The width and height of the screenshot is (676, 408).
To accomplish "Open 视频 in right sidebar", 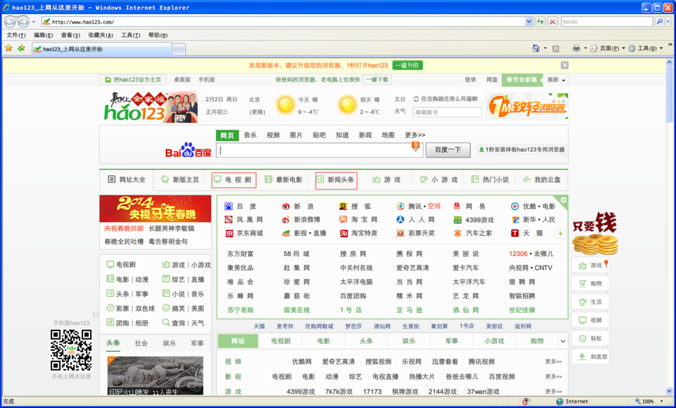I will (591, 320).
